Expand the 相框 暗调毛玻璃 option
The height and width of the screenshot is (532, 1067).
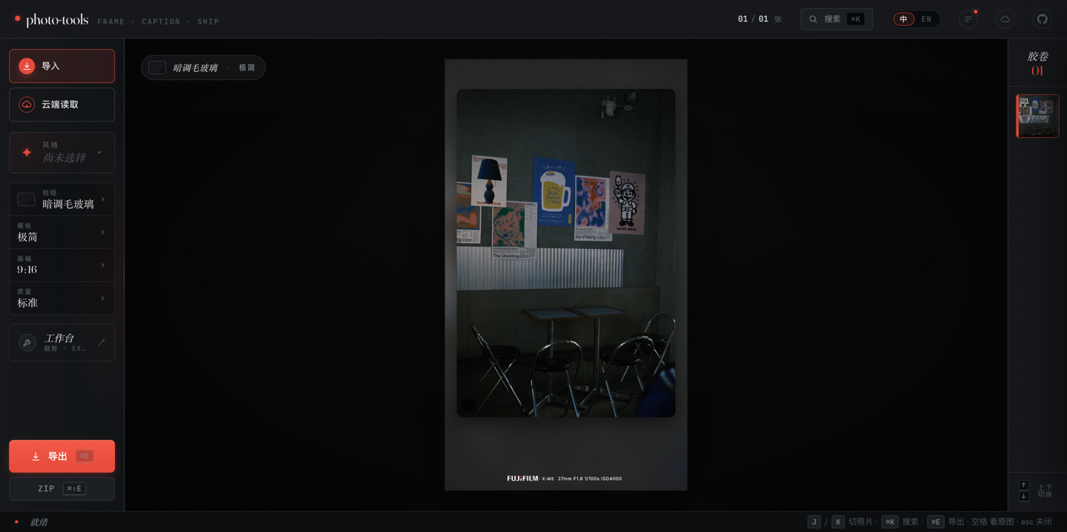[x=62, y=199]
